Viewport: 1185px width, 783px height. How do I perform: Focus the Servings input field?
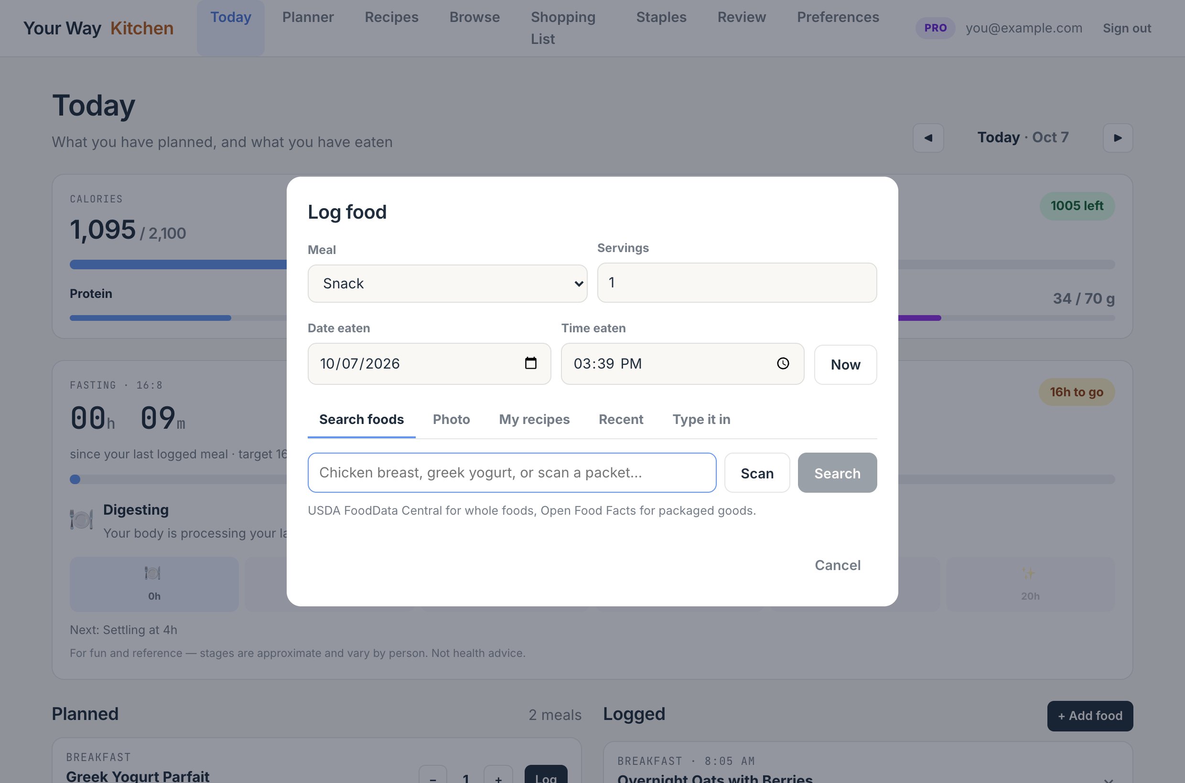tap(737, 283)
